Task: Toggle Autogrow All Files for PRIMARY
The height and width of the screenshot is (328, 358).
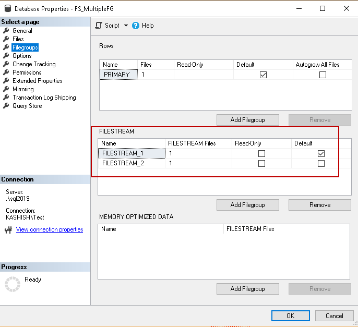Action: [323, 75]
